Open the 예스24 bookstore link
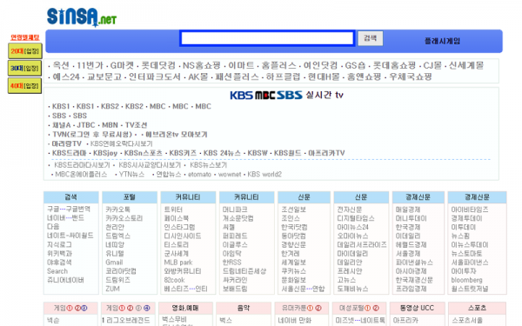Image resolution: width=522 pixels, height=326 pixels. pyautogui.click(x=66, y=77)
